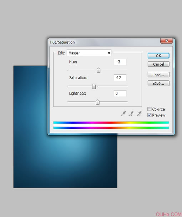Image resolution: width=182 pixels, height=217 pixels.
Task: Select the plain eyedropper tool
Action: (x=123, y=113)
